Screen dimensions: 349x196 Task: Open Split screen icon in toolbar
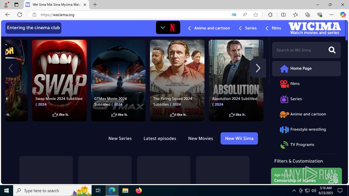coord(283,15)
